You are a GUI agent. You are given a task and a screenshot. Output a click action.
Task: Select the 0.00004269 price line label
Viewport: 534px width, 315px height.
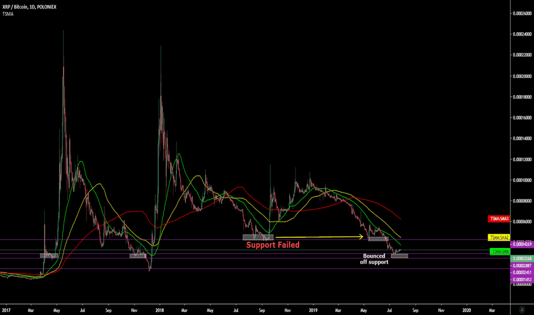(x=522, y=244)
